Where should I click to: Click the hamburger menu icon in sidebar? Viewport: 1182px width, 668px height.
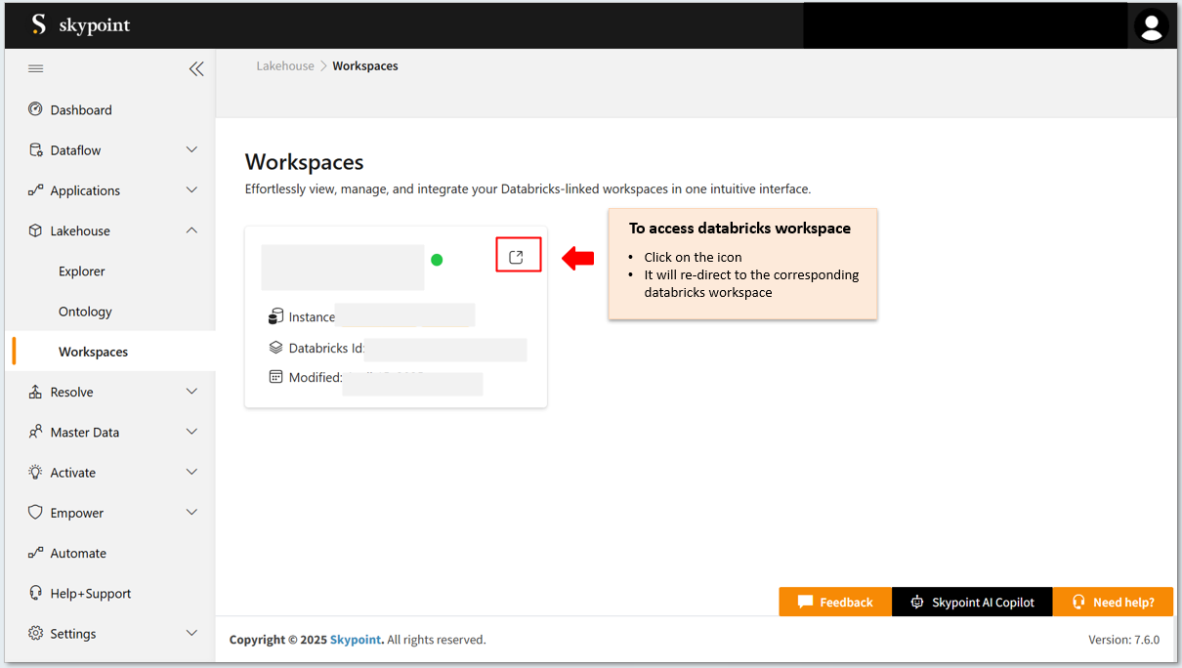[x=36, y=68]
